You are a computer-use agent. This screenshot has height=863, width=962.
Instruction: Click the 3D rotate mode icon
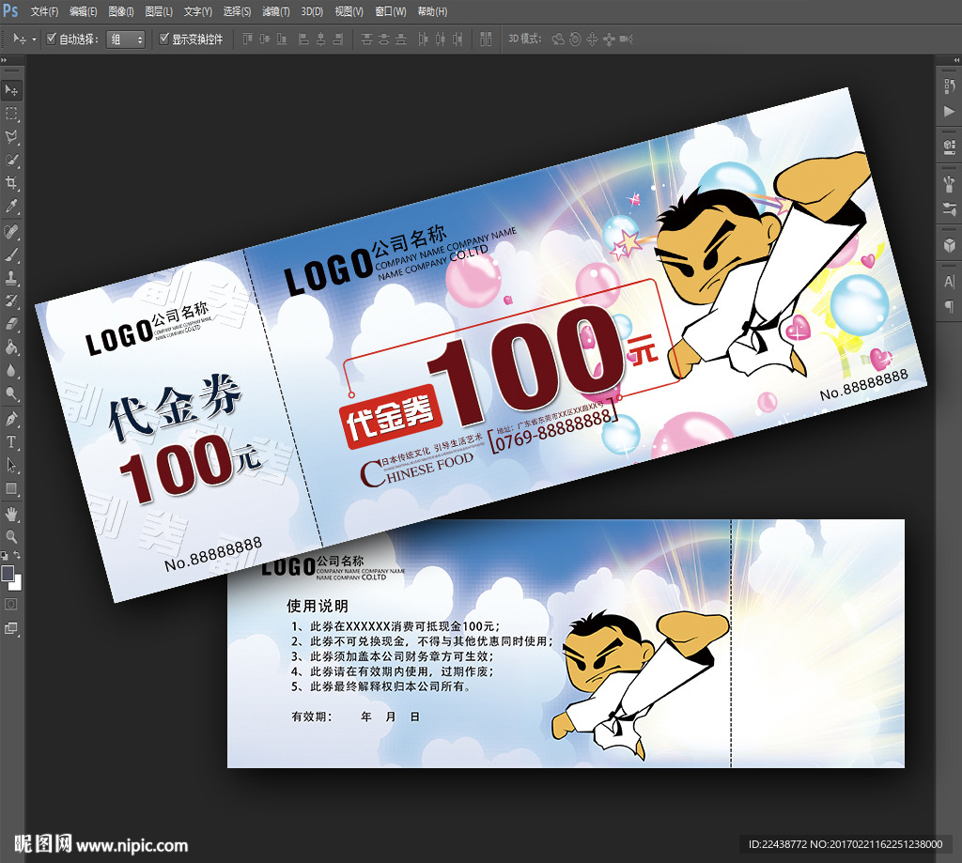[558, 39]
